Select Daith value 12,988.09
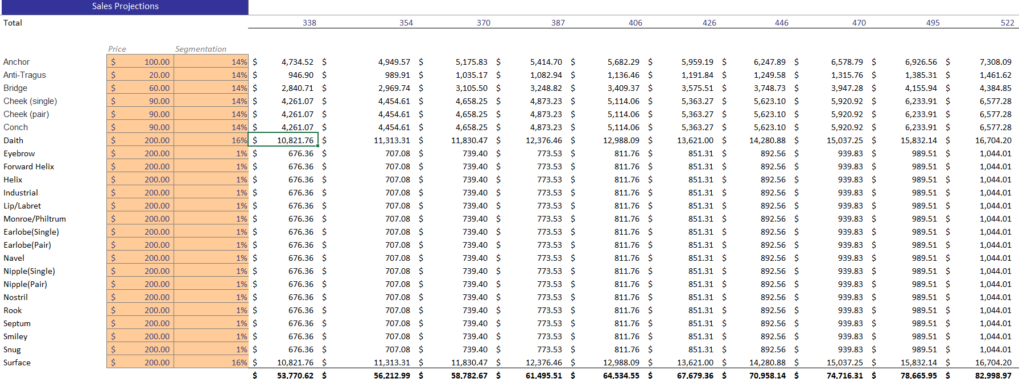This screenshot has width=1019, height=379. [x=621, y=140]
